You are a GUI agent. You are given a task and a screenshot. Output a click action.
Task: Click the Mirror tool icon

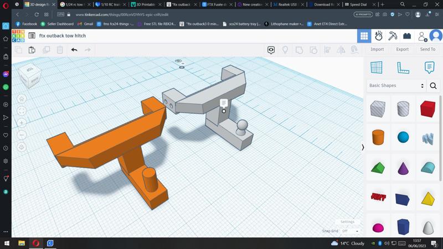(341, 50)
